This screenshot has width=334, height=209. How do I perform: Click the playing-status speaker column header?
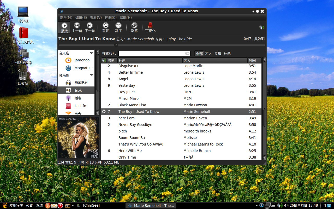coord(104,61)
